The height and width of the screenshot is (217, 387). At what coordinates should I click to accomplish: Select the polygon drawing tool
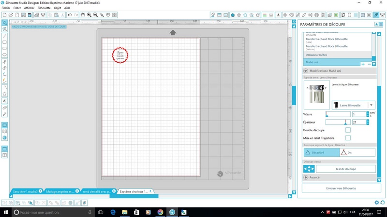coord(4,94)
